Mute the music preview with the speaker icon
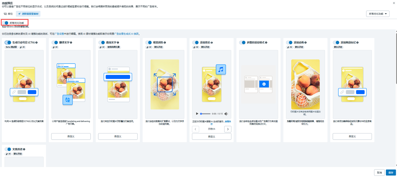The width and height of the screenshot is (397, 177). (x=226, y=114)
